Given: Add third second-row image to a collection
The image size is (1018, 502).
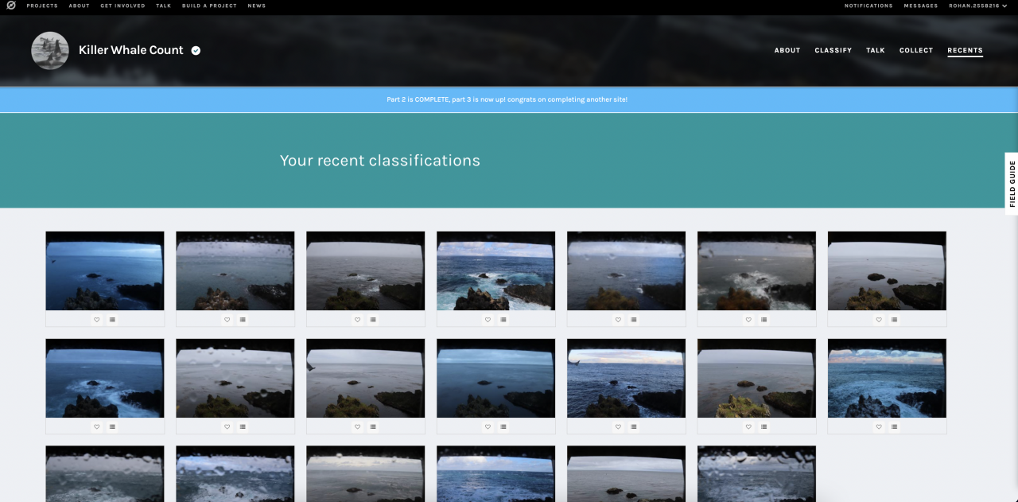Looking at the screenshot, I should [373, 426].
